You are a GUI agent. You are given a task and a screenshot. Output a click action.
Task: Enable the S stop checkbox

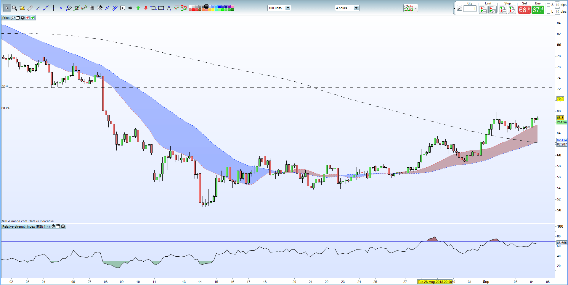548,5
